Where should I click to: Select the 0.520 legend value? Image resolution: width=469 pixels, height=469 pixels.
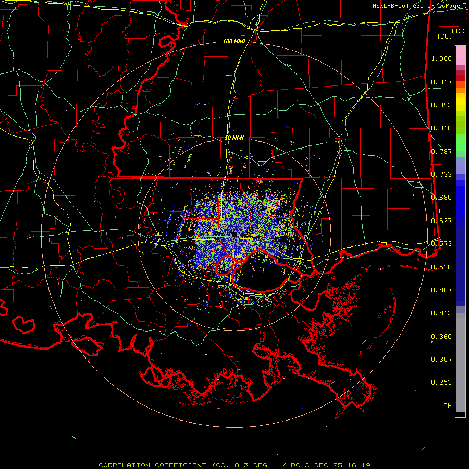[441, 267]
